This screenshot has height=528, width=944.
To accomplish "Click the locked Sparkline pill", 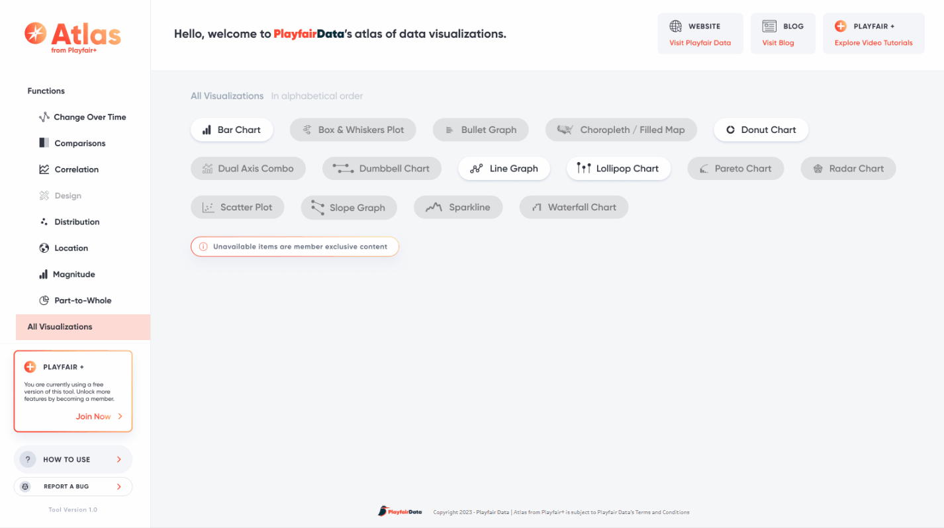I will coord(458,207).
